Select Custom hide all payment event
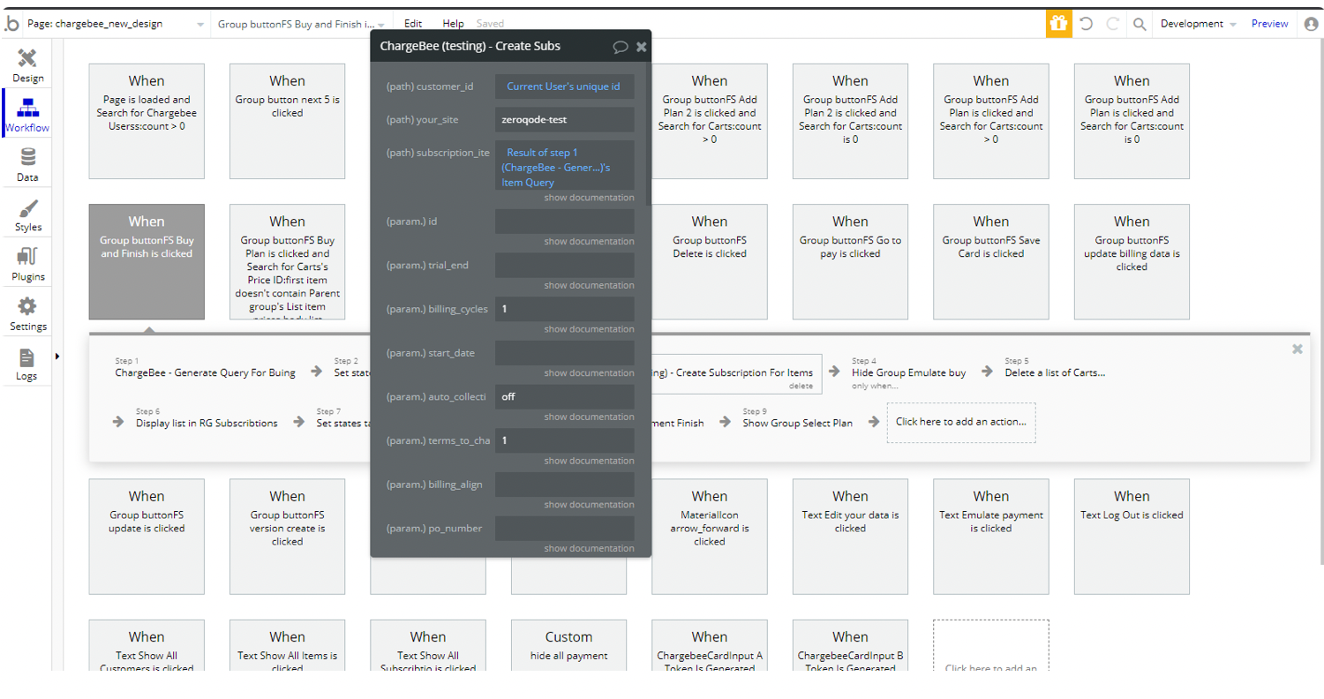Screen dimensions: 1324x699 (568, 645)
